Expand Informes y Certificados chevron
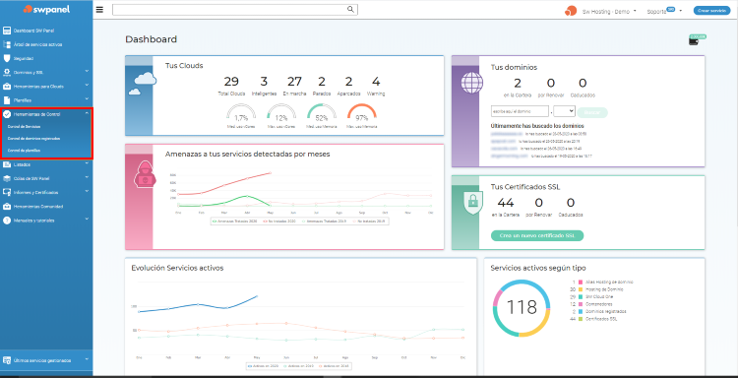Viewport: 738px width, 378px height. pyautogui.click(x=87, y=192)
